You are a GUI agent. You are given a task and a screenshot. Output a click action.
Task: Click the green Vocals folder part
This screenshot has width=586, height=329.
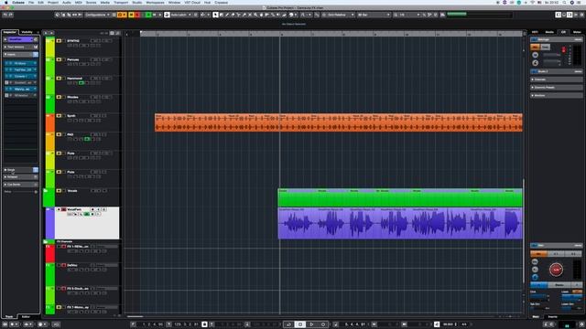(400, 197)
